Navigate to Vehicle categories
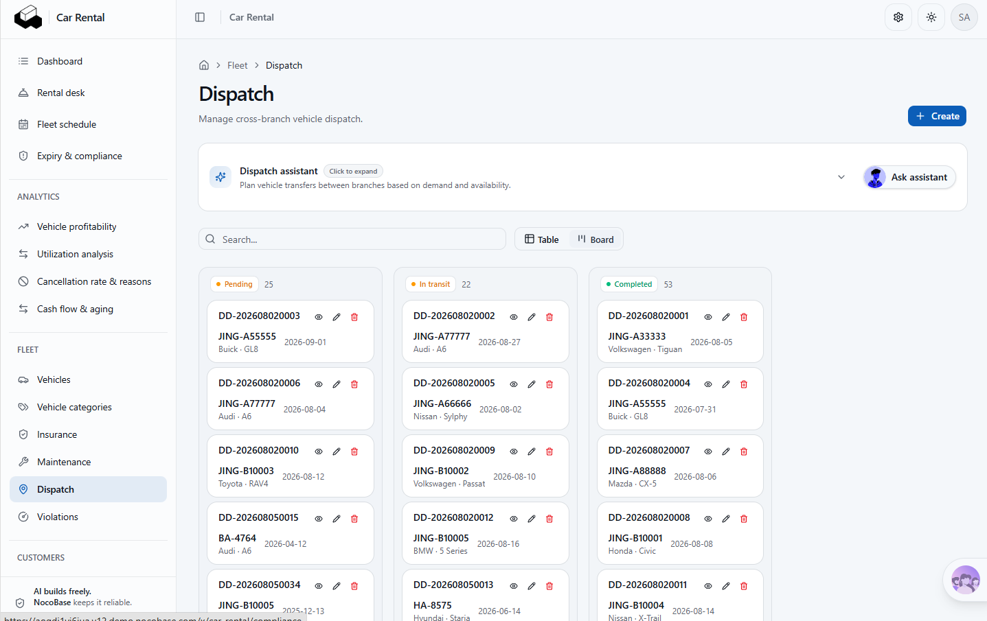987x621 pixels. (89, 407)
